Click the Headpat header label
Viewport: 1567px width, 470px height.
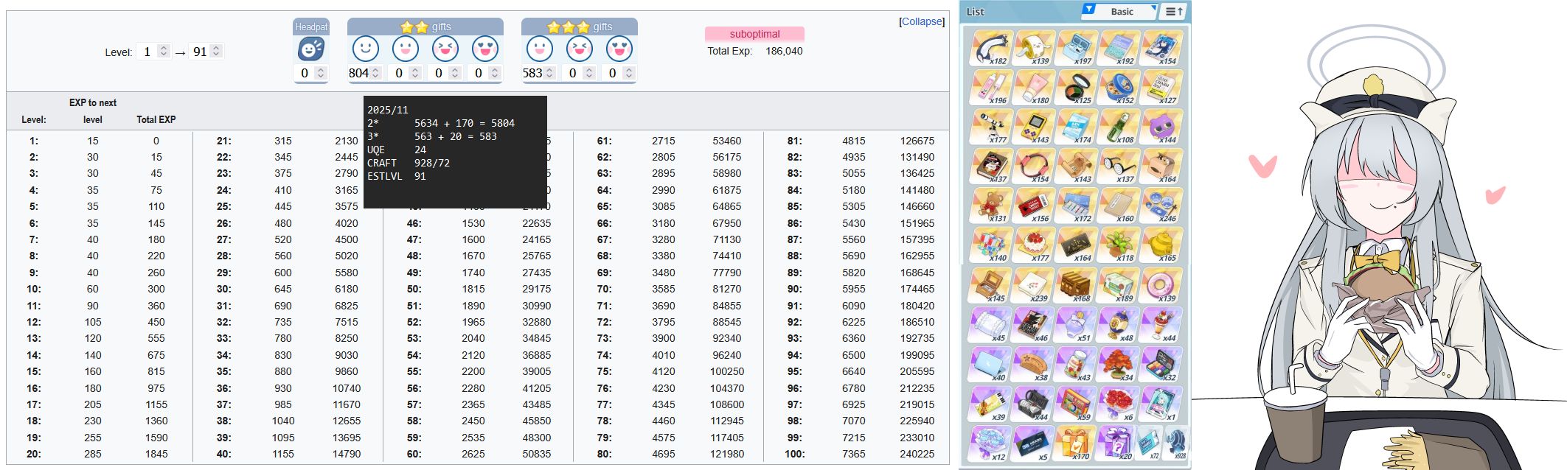[x=311, y=27]
